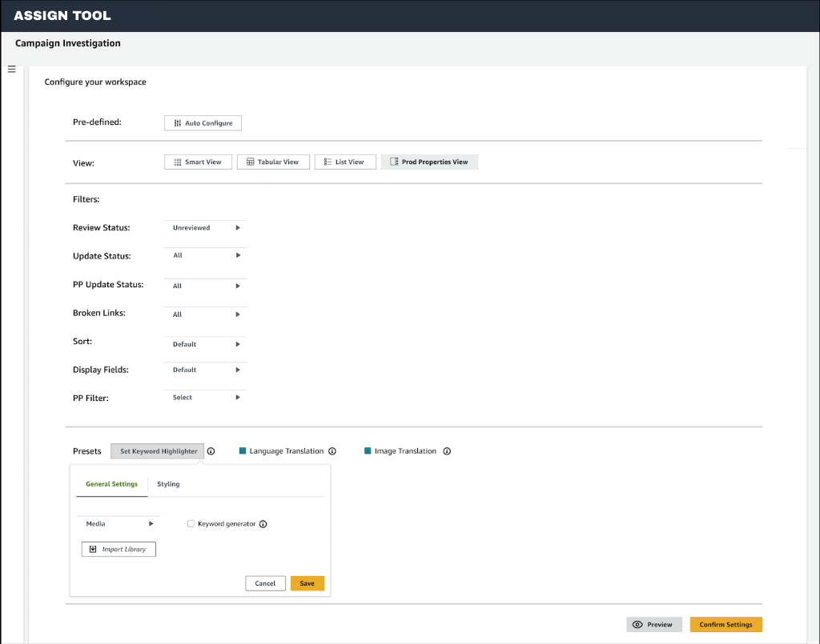
Task: Click the Import Library button
Action: (x=118, y=549)
